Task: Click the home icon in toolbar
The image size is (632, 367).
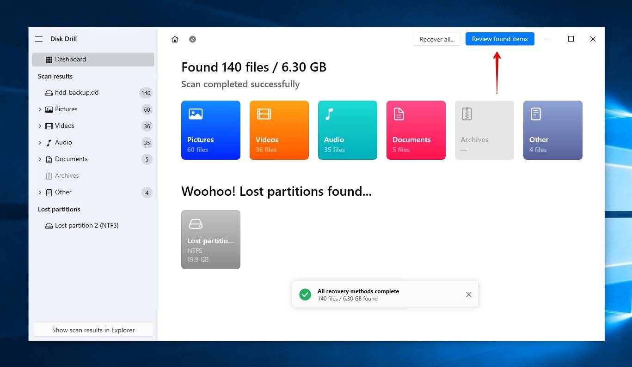Action: click(x=175, y=39)
